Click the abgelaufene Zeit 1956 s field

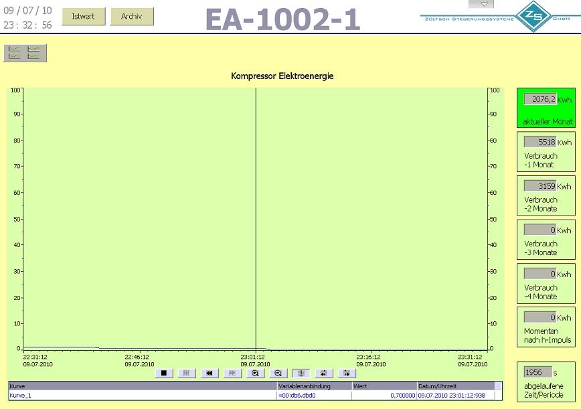click(537, 372)
